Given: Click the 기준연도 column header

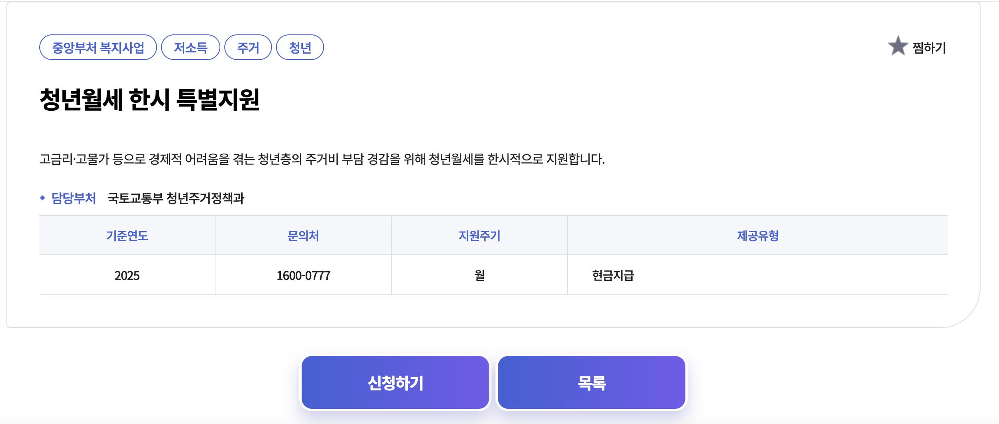Looking at the screenshot, I should pyautogui.click(x=127, y=236).
